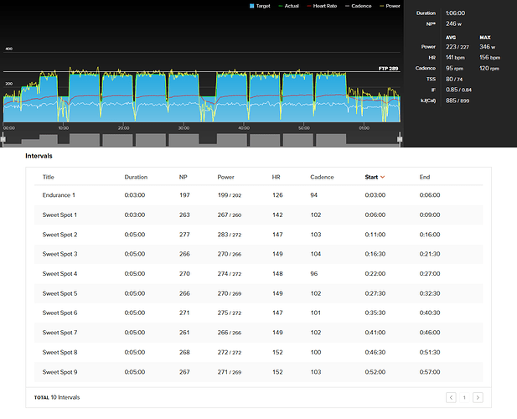Sort intervals by Power column
Viewport: 517px width, 419px height.
coord(225,177)
